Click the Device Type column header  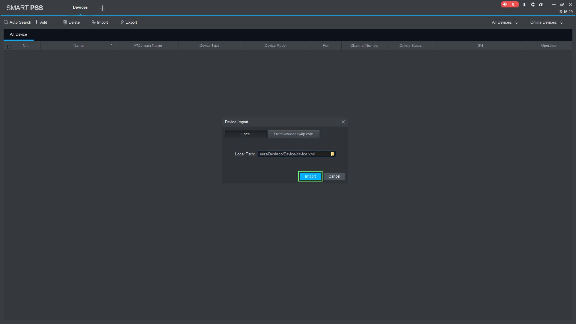tap(209, 46)
